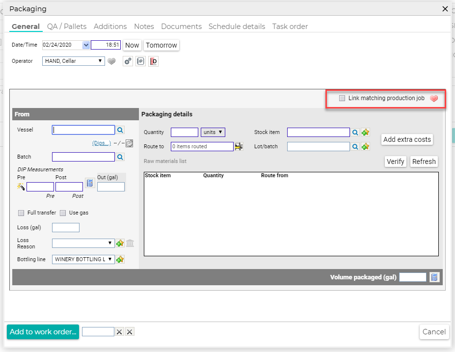Click the Now button
The width and height of the screenshot is (455, 352).
click(132, 45)
